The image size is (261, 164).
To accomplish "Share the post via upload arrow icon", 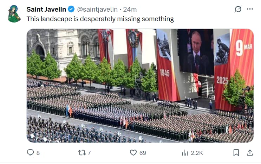I will click(x=250, y=152).
